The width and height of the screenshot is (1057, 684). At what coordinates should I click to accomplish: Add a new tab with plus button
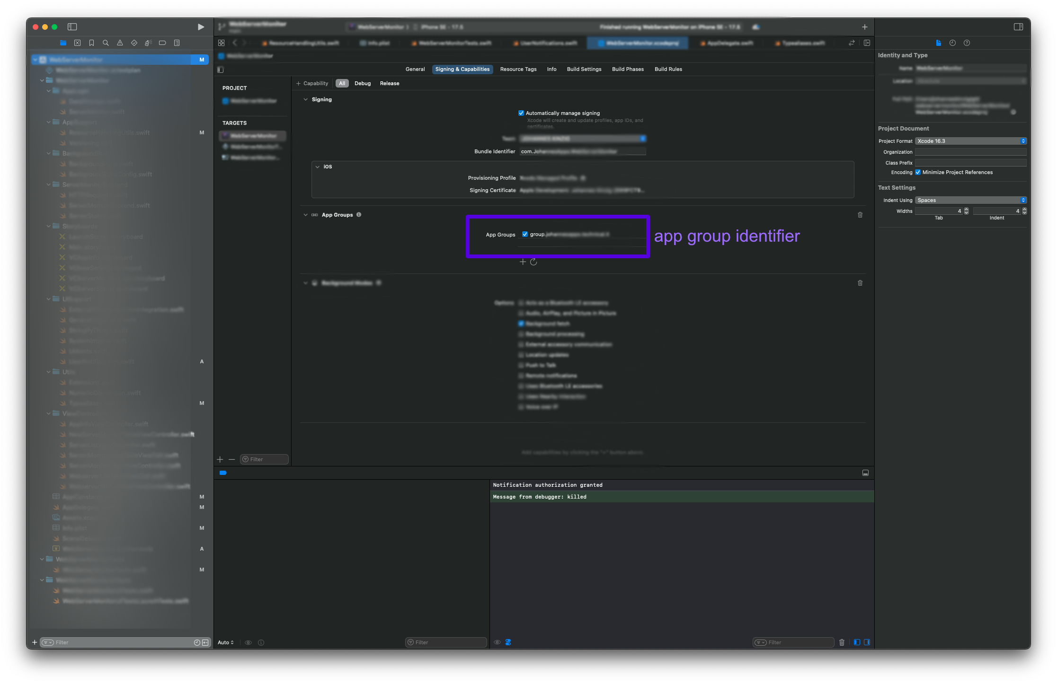click(x=864, y=27)
